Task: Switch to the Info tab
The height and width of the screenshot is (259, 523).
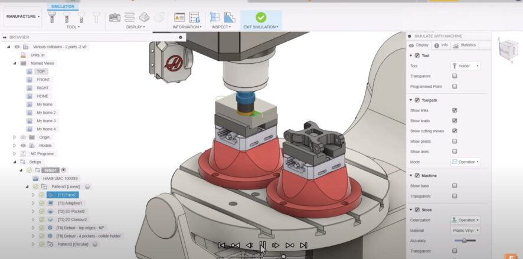Action: 441,45
